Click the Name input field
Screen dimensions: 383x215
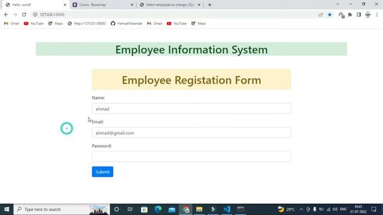191,109
